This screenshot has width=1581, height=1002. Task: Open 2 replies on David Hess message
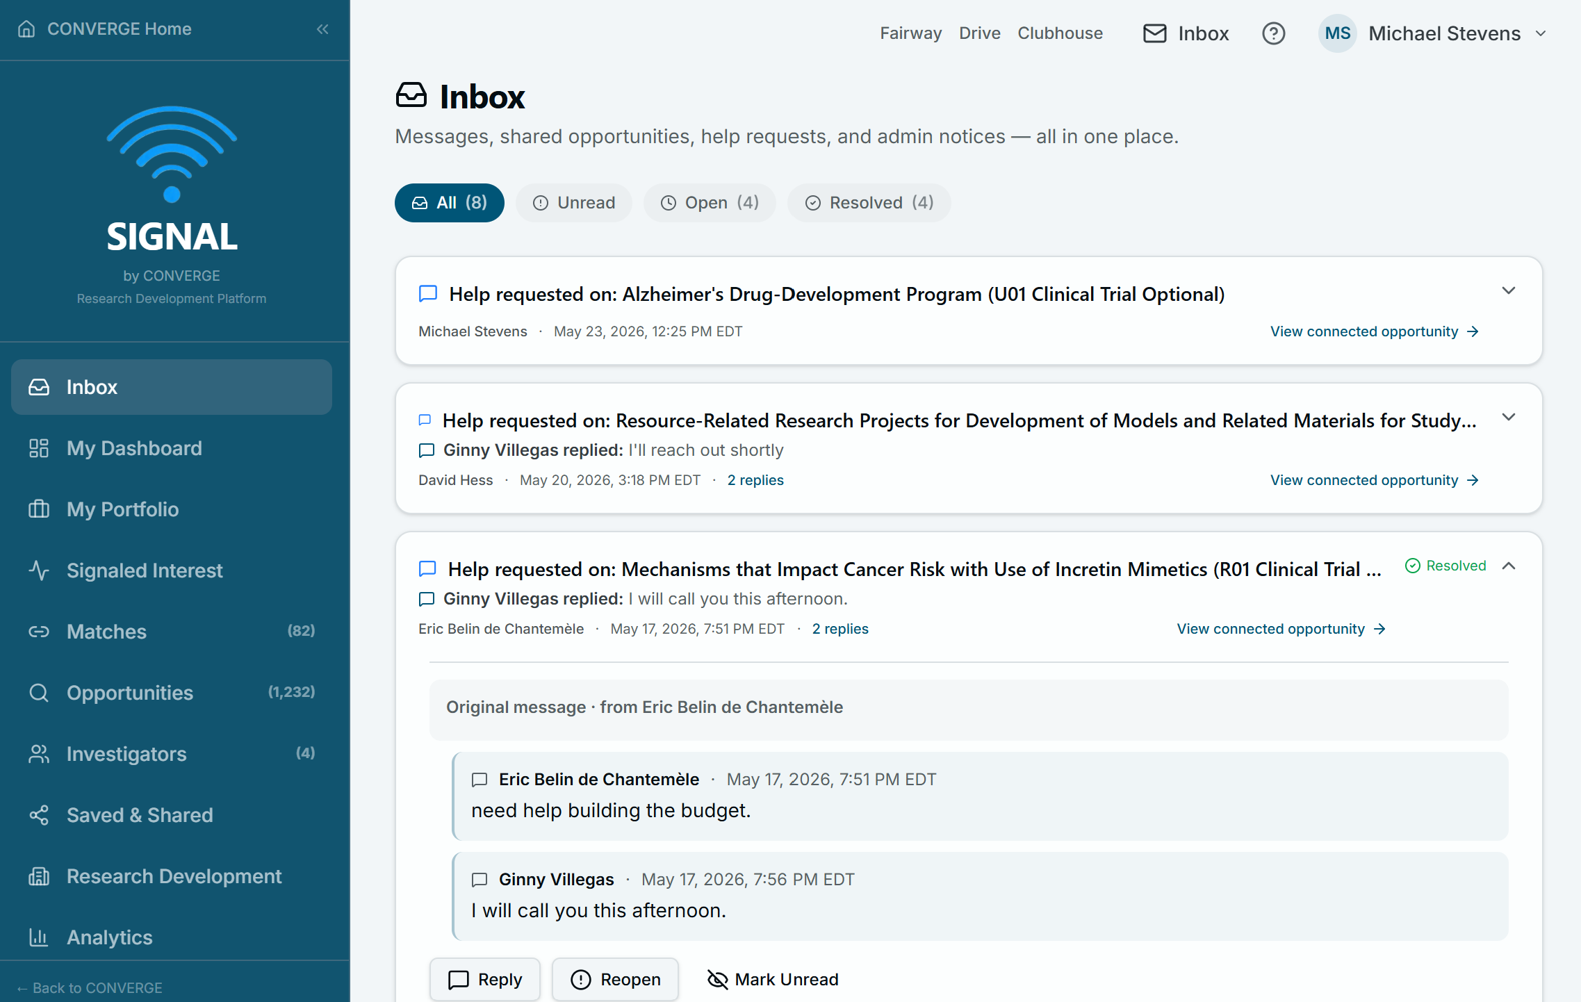tap(755, 480)
